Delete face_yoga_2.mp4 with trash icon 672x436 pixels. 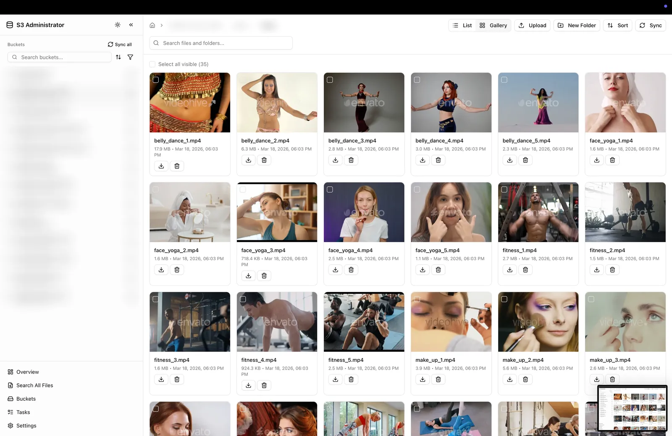(177, 270)
